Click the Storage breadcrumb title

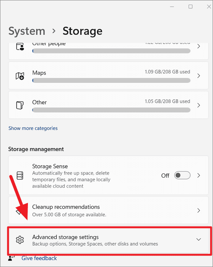(82, 31)
